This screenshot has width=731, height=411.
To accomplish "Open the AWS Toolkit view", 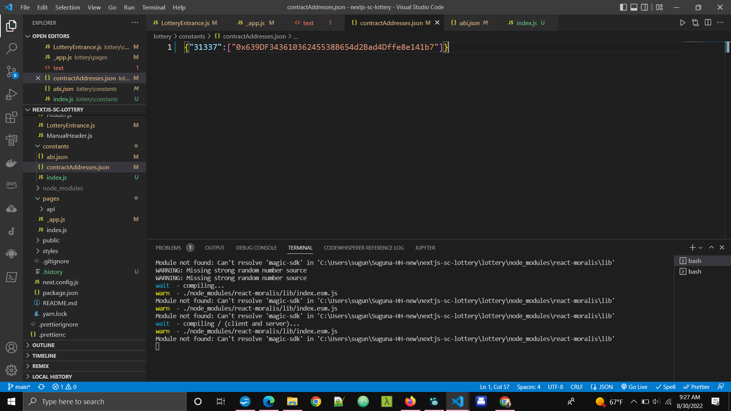I will tap(11, 185).
